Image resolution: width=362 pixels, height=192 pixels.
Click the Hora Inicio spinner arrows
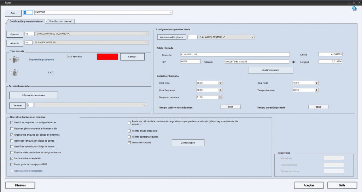220,83
